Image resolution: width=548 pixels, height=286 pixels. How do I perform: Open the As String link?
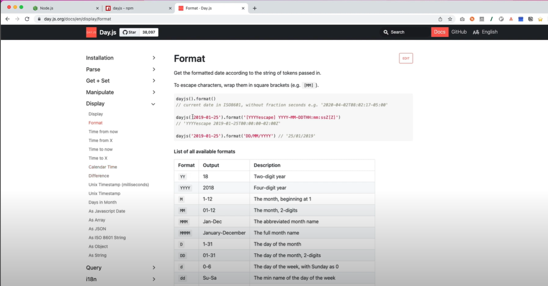(97, 255)
